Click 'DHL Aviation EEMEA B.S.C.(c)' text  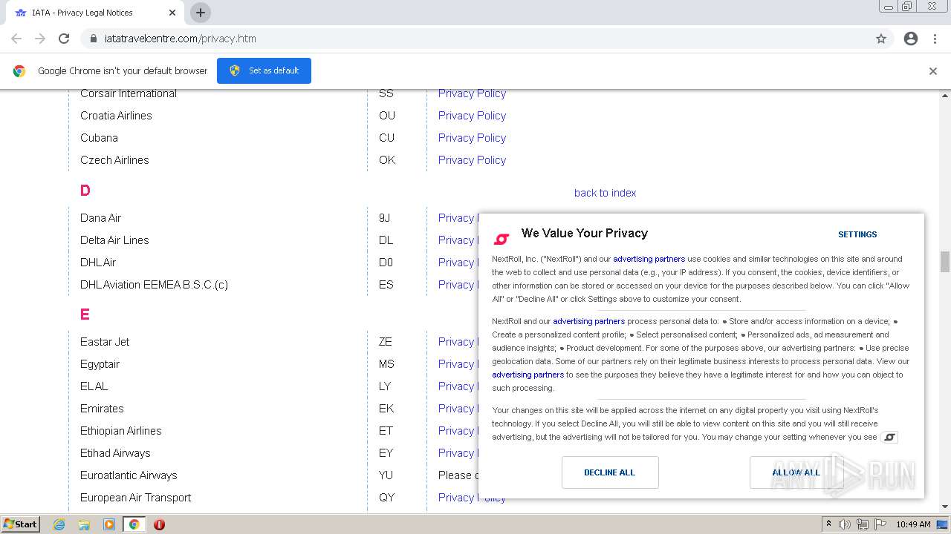154,285
